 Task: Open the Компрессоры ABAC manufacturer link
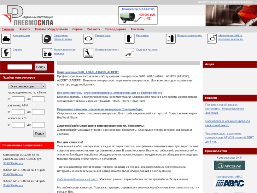[229, 177]
